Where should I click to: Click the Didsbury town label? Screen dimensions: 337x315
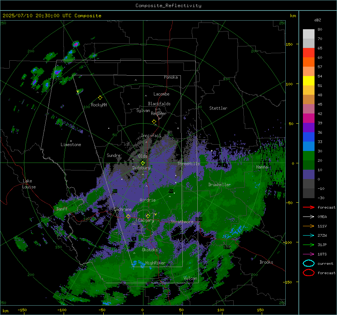142,168
